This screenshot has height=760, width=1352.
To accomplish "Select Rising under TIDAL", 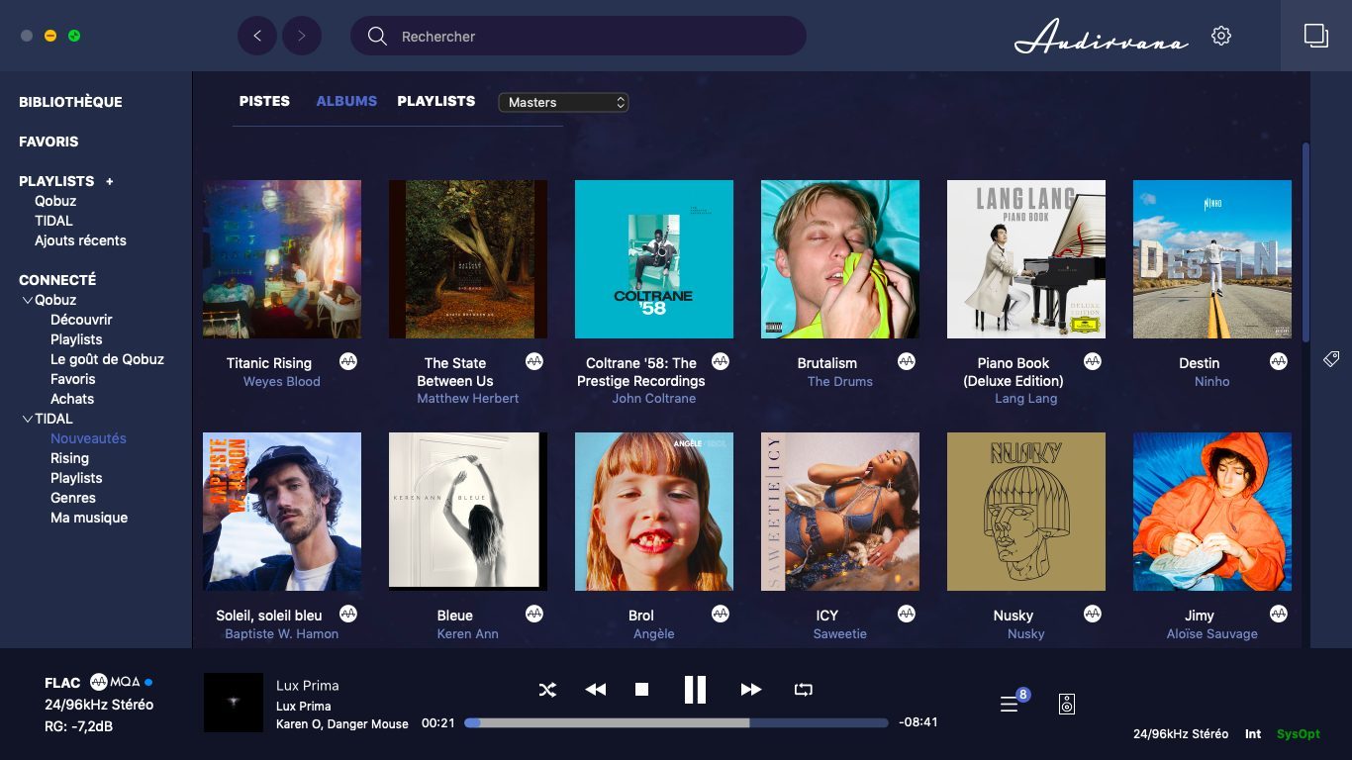I will (69, 458).
